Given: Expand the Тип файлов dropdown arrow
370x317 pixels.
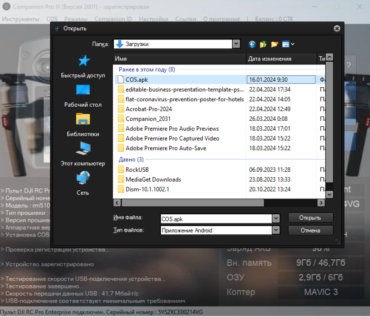Looking at the screenshot, I should [x=276, y=230].
